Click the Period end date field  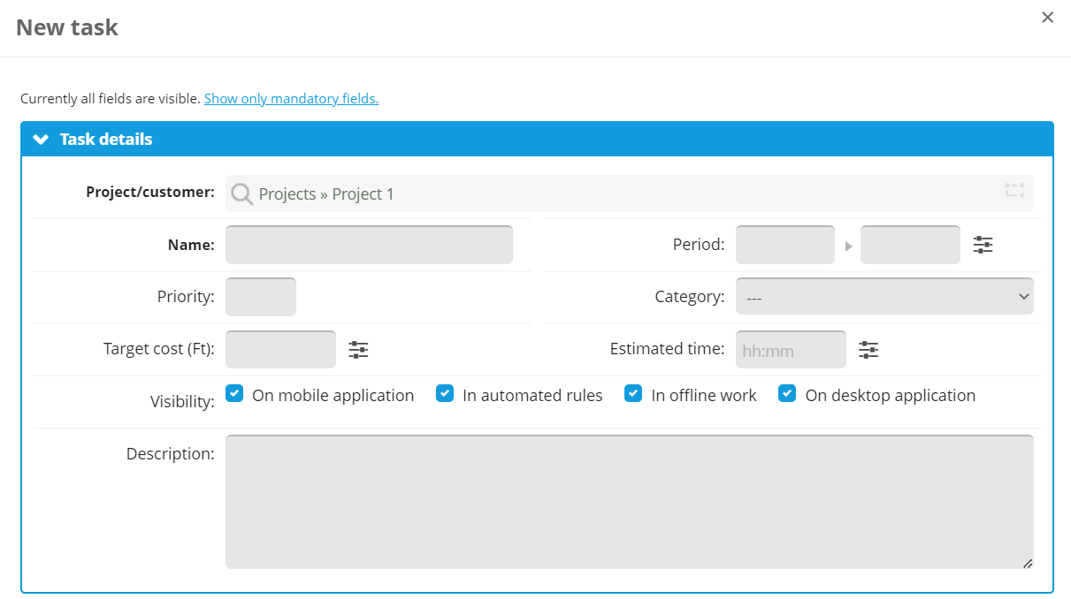coord(909,245)
